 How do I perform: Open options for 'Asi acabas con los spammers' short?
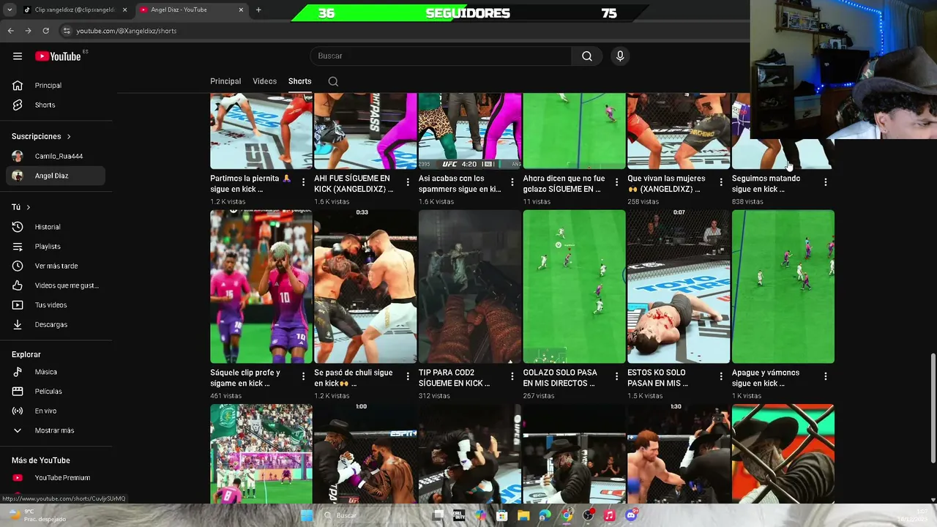coord(512,182)
